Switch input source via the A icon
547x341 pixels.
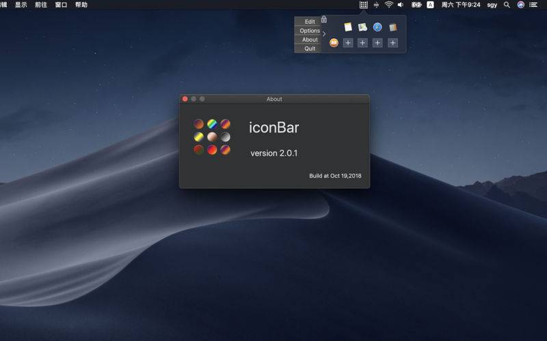click(x=431, y=5)
